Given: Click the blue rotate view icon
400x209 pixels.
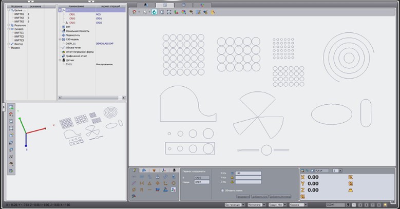Looking at the screenshot, I should click(x=155, y=11).
